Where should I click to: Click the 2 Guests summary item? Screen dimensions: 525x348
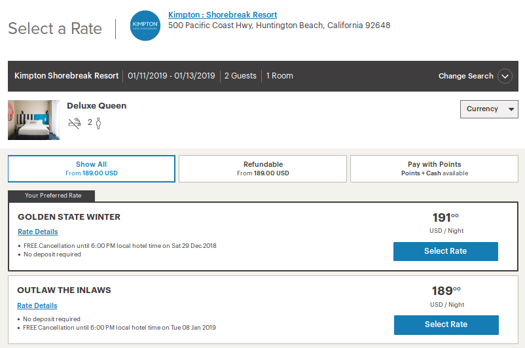tap(240, 76)
